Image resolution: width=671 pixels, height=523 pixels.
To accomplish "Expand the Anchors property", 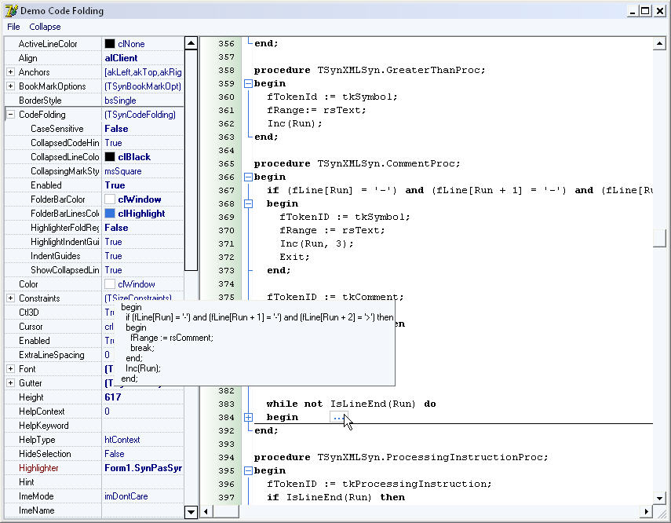I will [x=11, y=72].
